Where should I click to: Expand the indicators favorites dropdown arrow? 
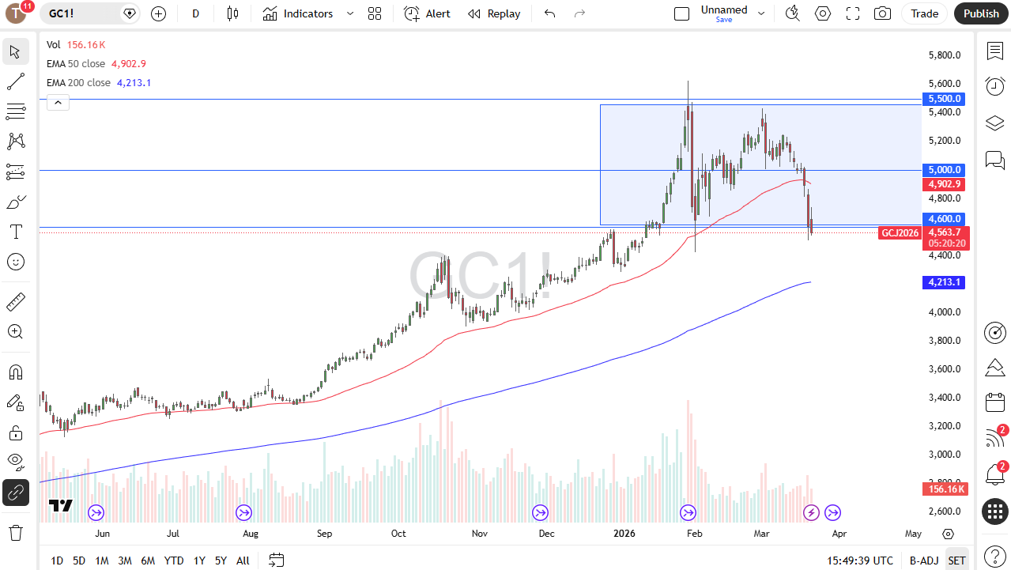[x=350, y=13]
